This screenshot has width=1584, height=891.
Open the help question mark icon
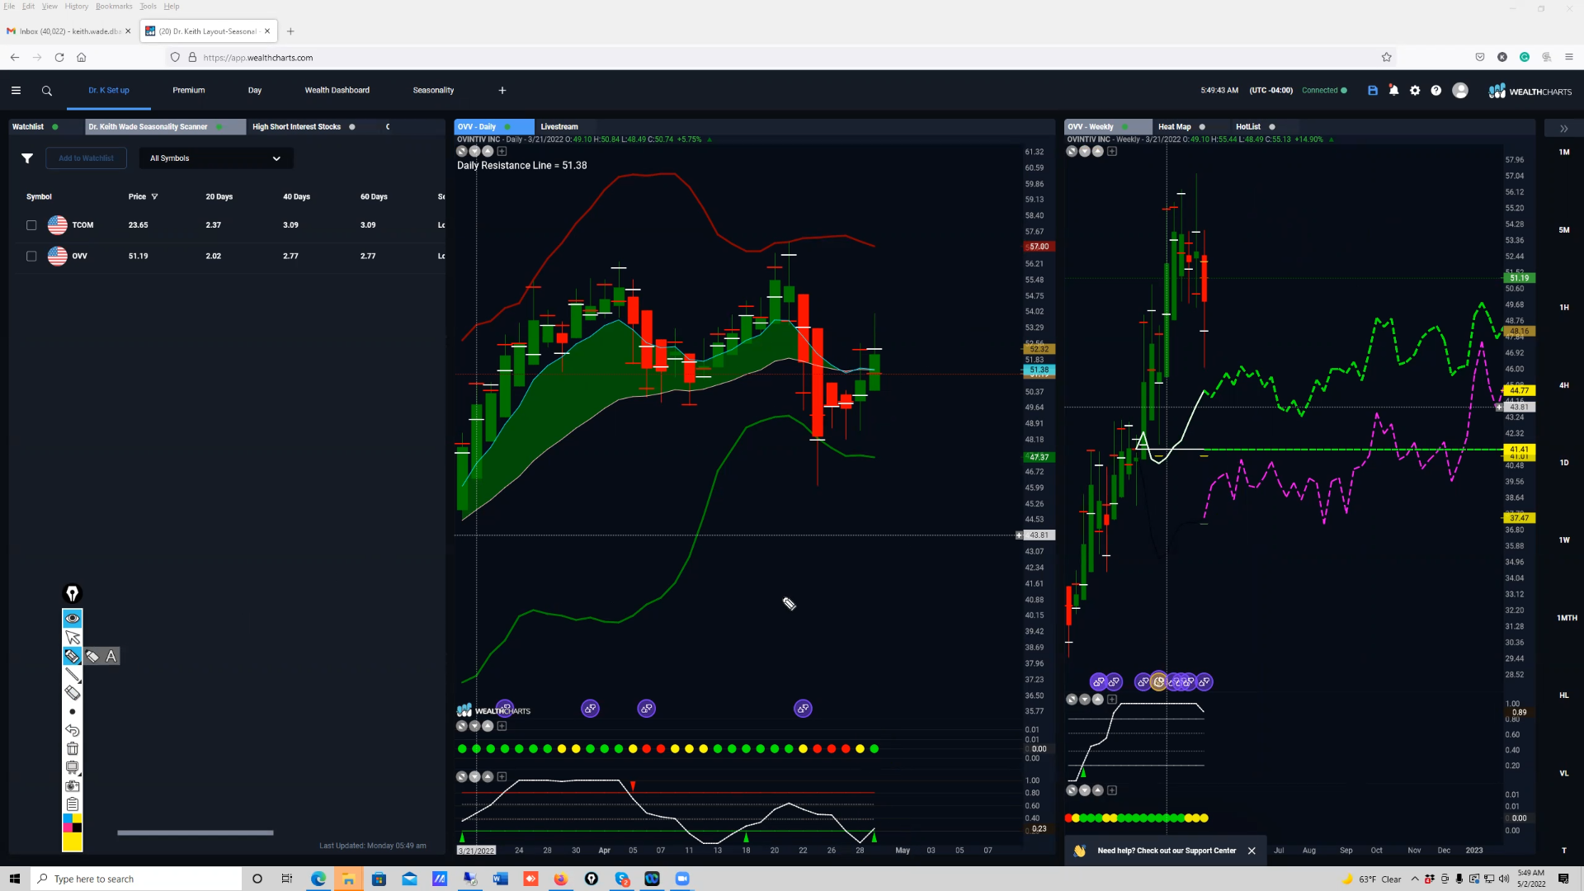pyautogui.click(x=1436, y=91)
